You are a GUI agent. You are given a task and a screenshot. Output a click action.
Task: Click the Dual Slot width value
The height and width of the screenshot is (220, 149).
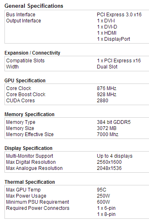pyautogui.click(x=107, y=67)
